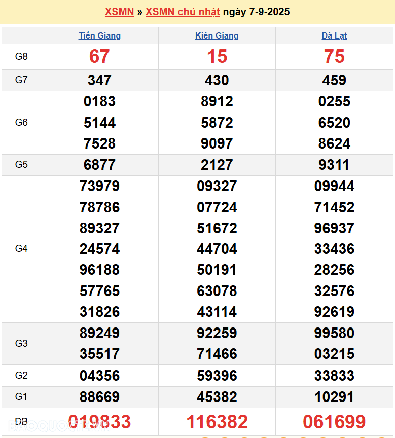Open the 'XSMN chủ nhật' link
The height and width of the screenshot is (438, 395).
pos(183,12)
